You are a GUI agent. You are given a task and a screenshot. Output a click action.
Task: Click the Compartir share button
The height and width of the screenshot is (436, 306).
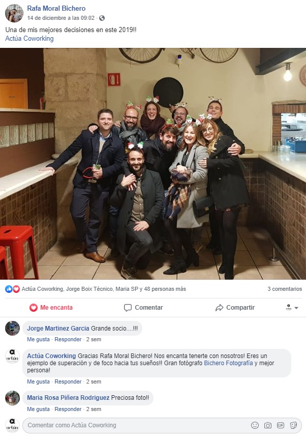coord(235,308)
